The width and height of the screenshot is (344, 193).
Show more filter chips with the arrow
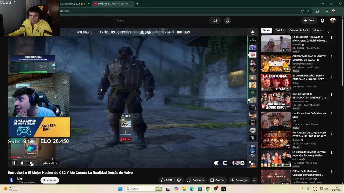[x=328, y=31]
